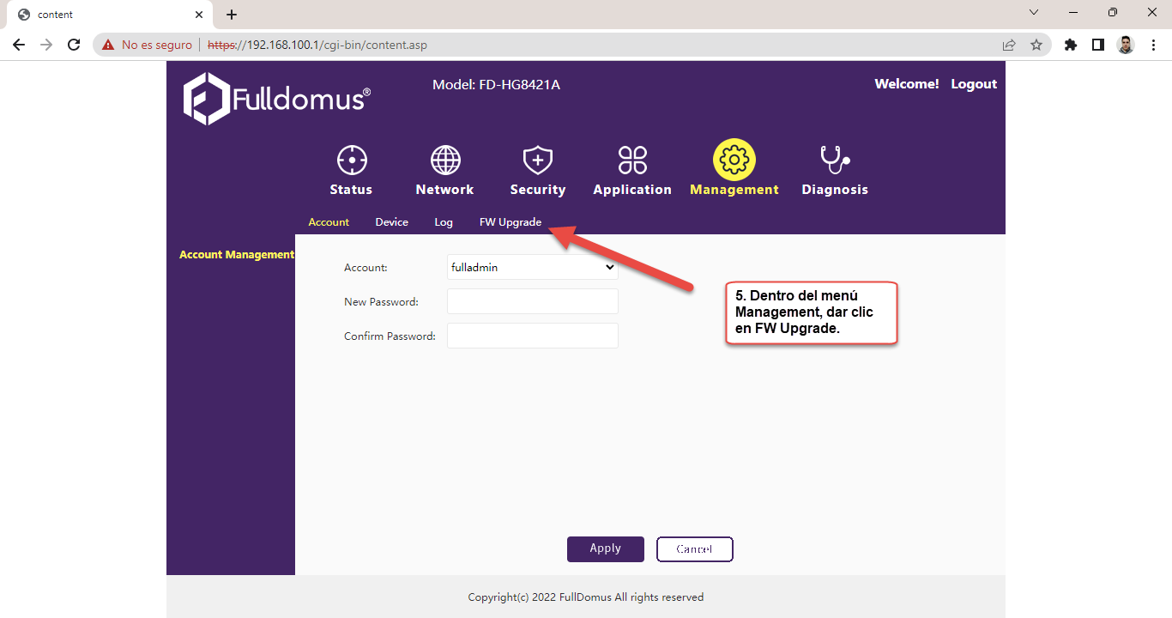This screenshot has height=618, width=1172.
Task: Bookmark this page with the star icon
Action: click(x=1036, y=45)
